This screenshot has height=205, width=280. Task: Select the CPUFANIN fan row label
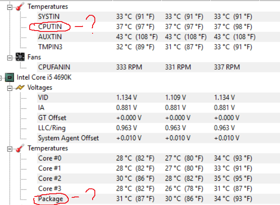tap(55, 67)
